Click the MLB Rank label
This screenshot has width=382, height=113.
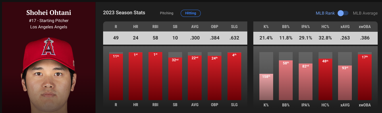[325, 13]
